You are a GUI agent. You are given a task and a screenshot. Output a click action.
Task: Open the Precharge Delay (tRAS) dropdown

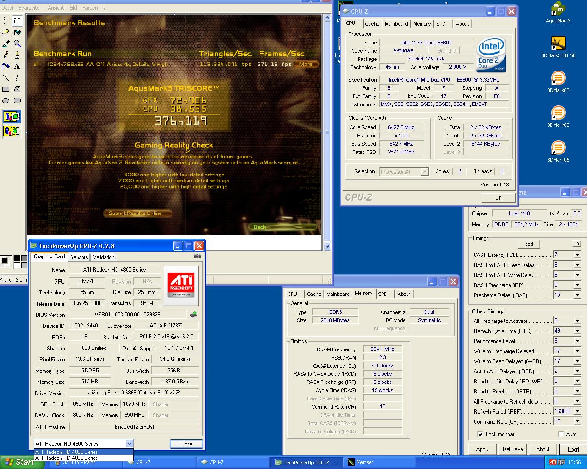click(x=577, y=295)
